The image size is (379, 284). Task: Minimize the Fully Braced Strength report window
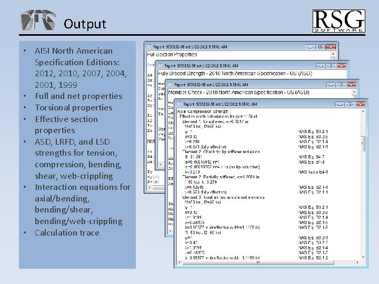pos(321,66)
